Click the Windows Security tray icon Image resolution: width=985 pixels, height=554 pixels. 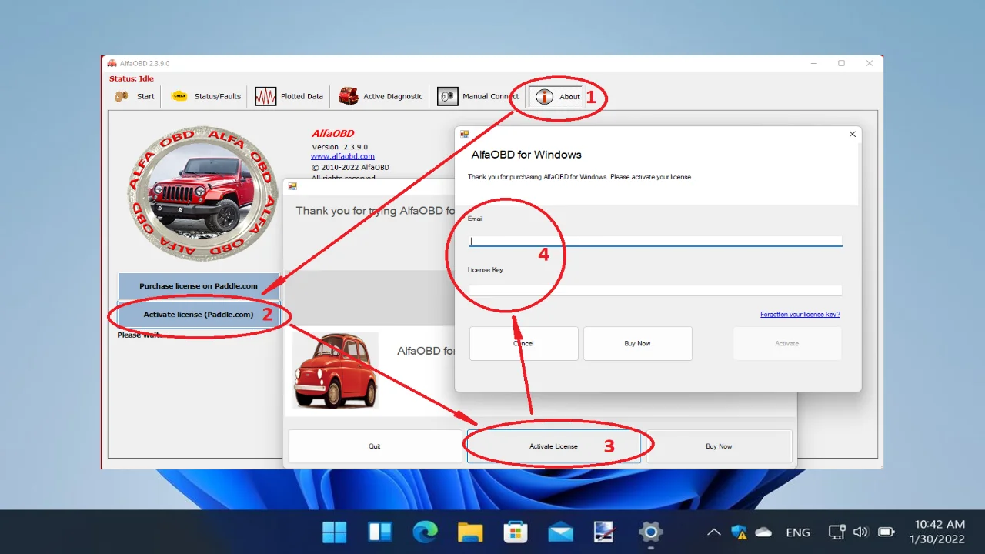739,532
